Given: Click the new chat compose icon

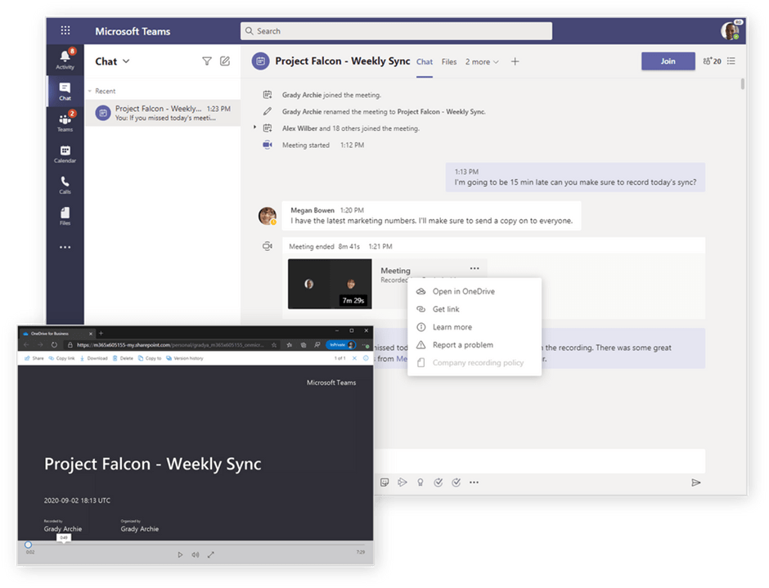Looking at the screenshot, I should pos(225,61).
